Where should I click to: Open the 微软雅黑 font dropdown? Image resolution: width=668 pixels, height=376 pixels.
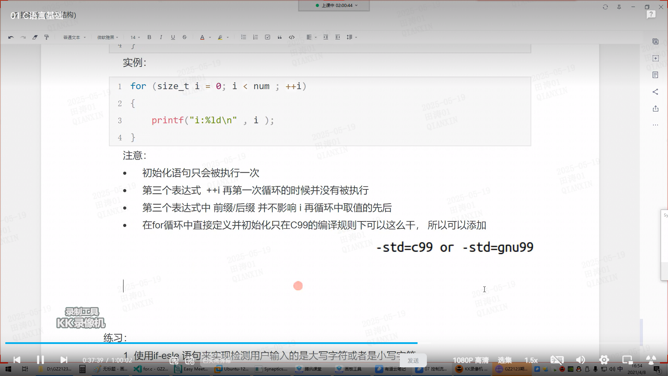108,37
